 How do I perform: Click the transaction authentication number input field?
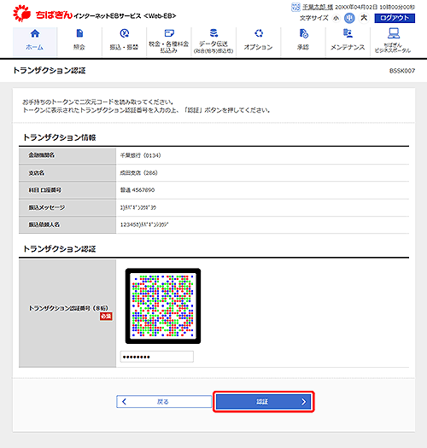[157, 357]
